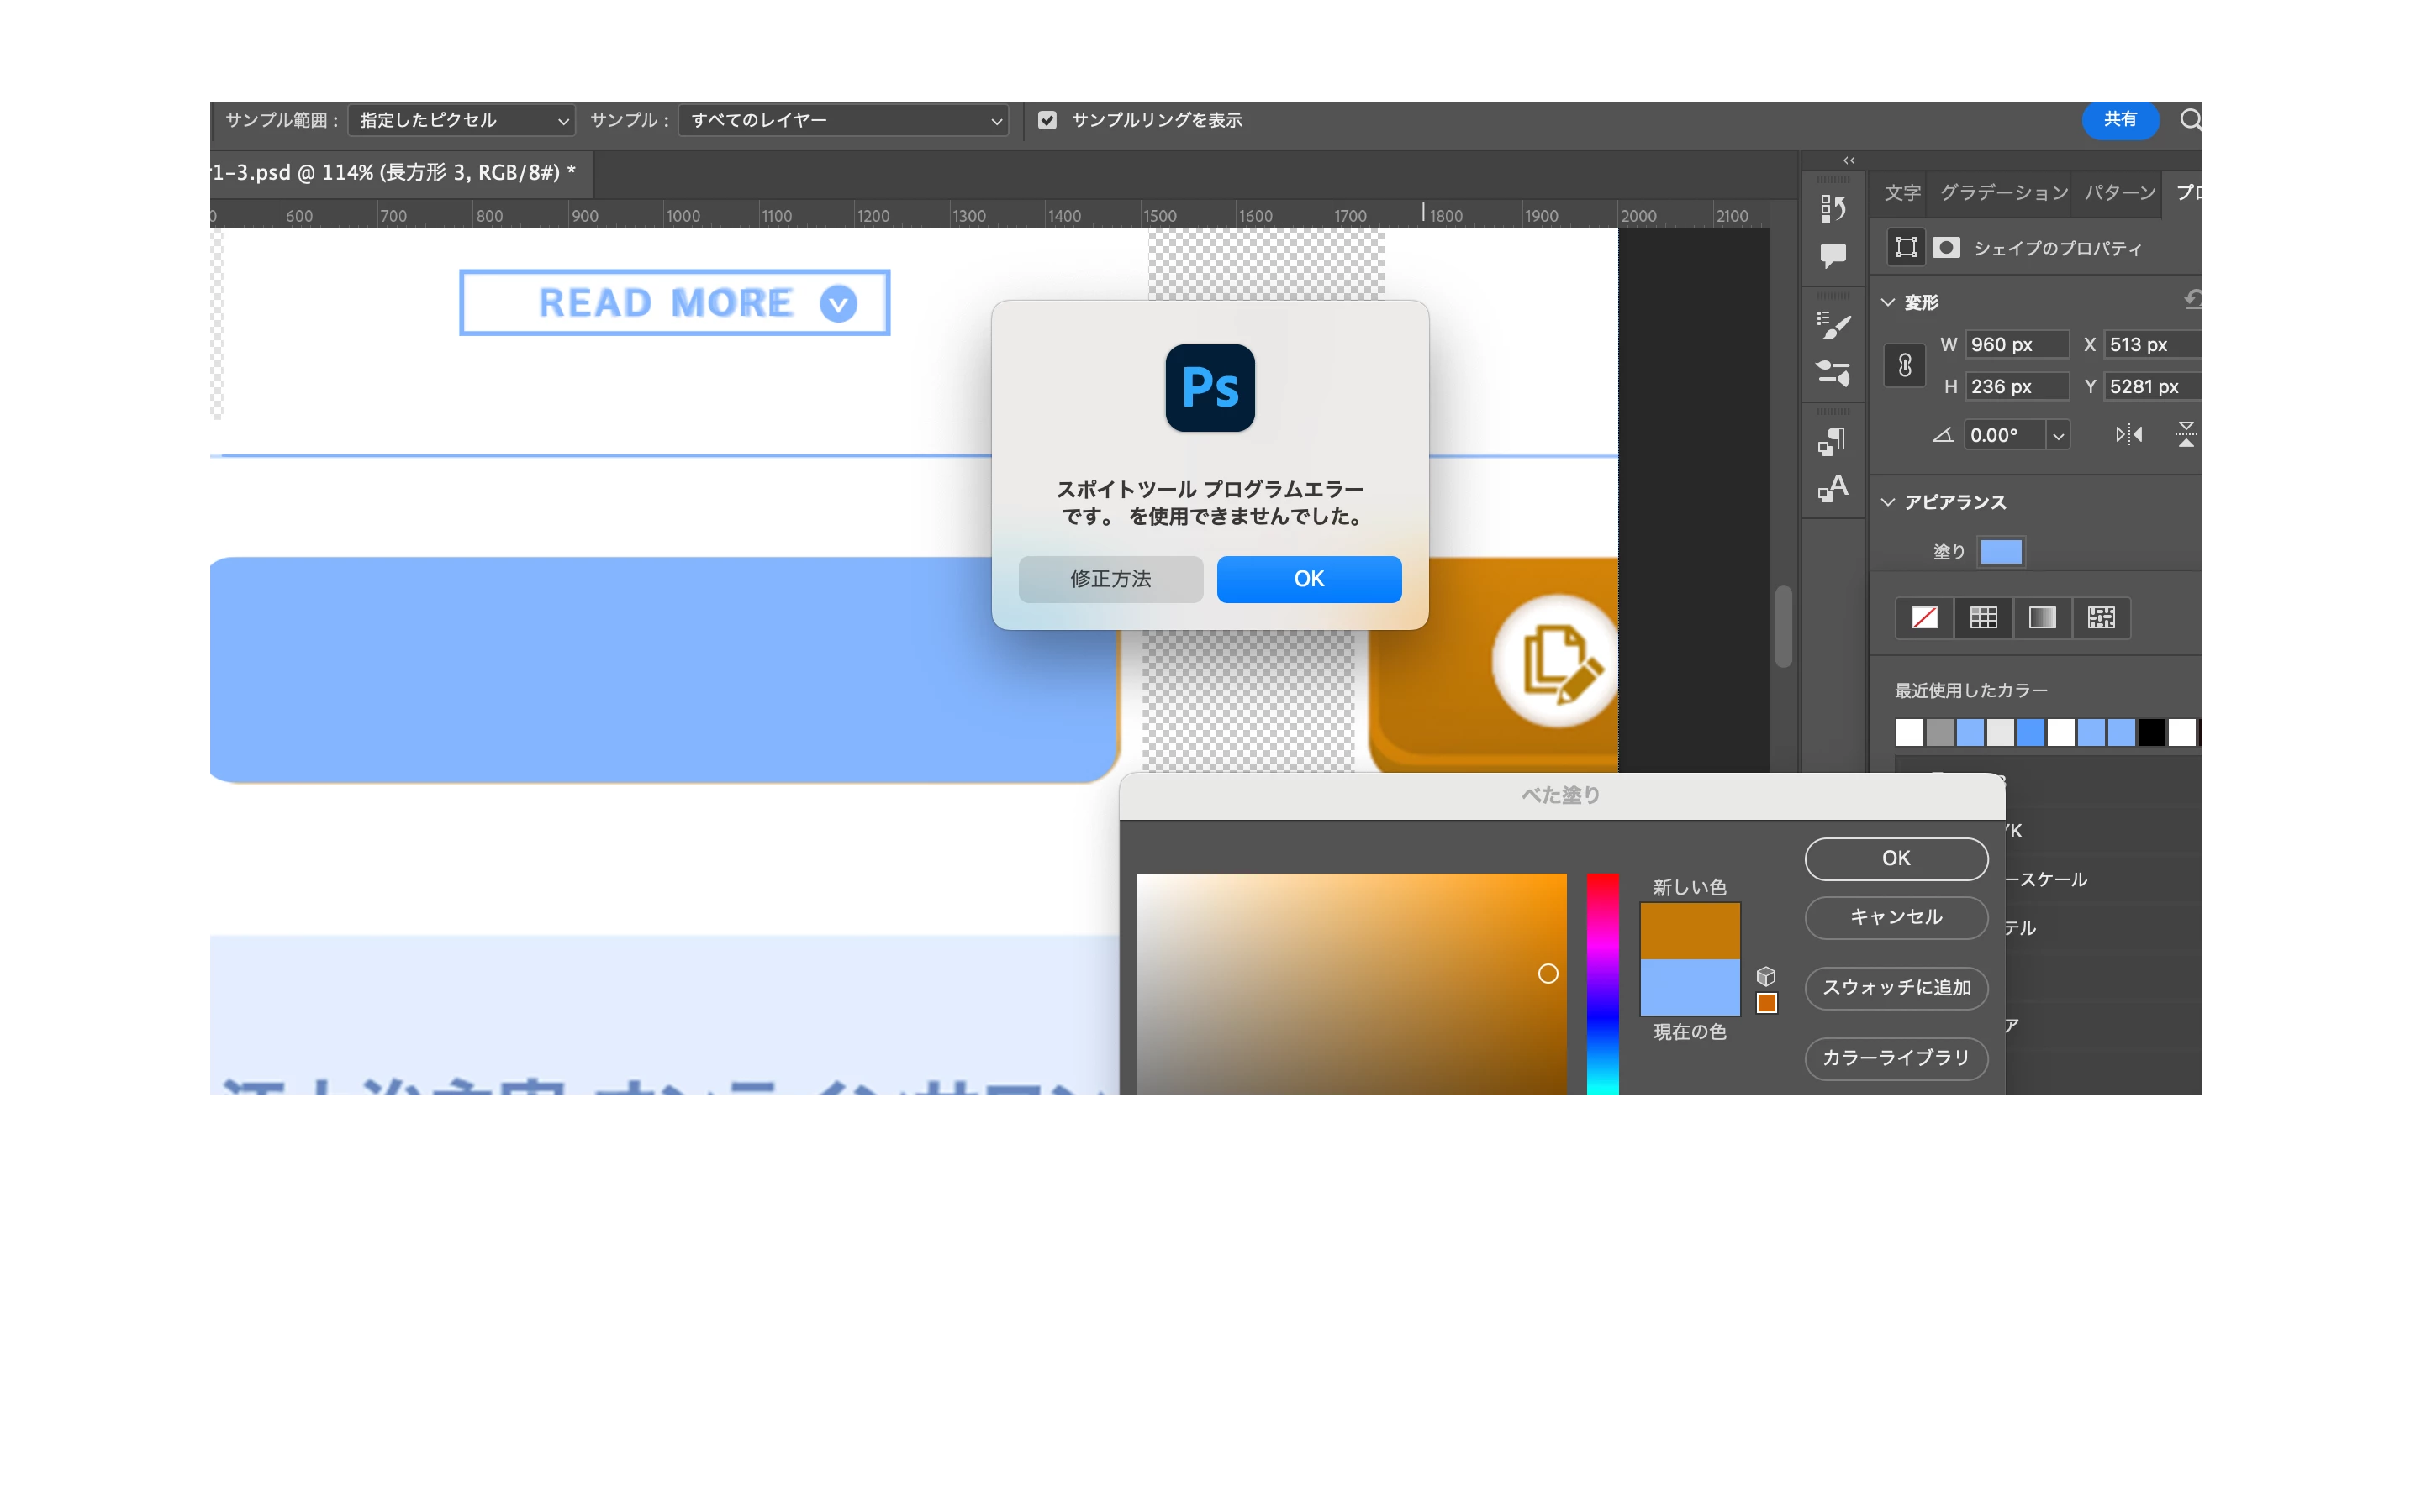
Task: Click the スウォッチに追加 button
Action: click(x=1896, y=988)
